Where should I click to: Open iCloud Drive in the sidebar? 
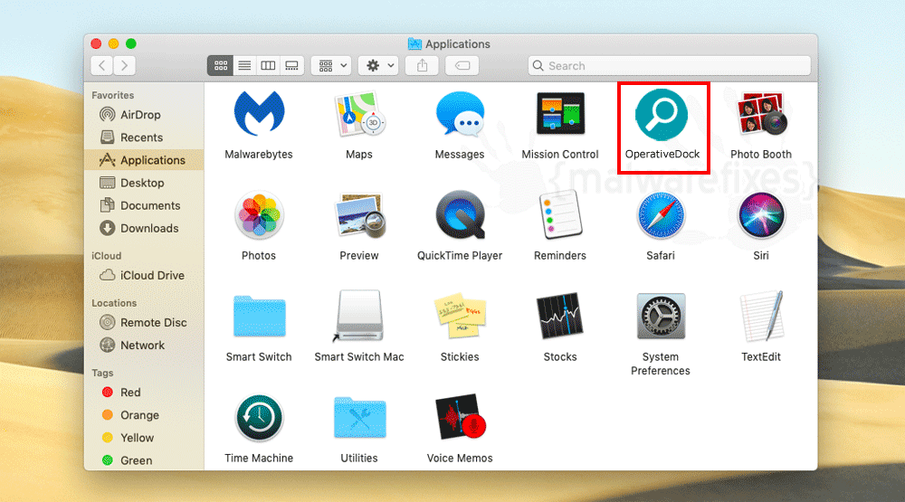pyautogui.click(x=142, y=275)
